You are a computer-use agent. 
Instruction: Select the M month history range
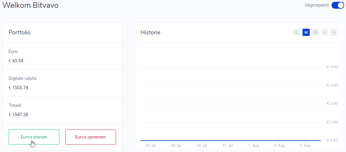[x=315, y=32]
